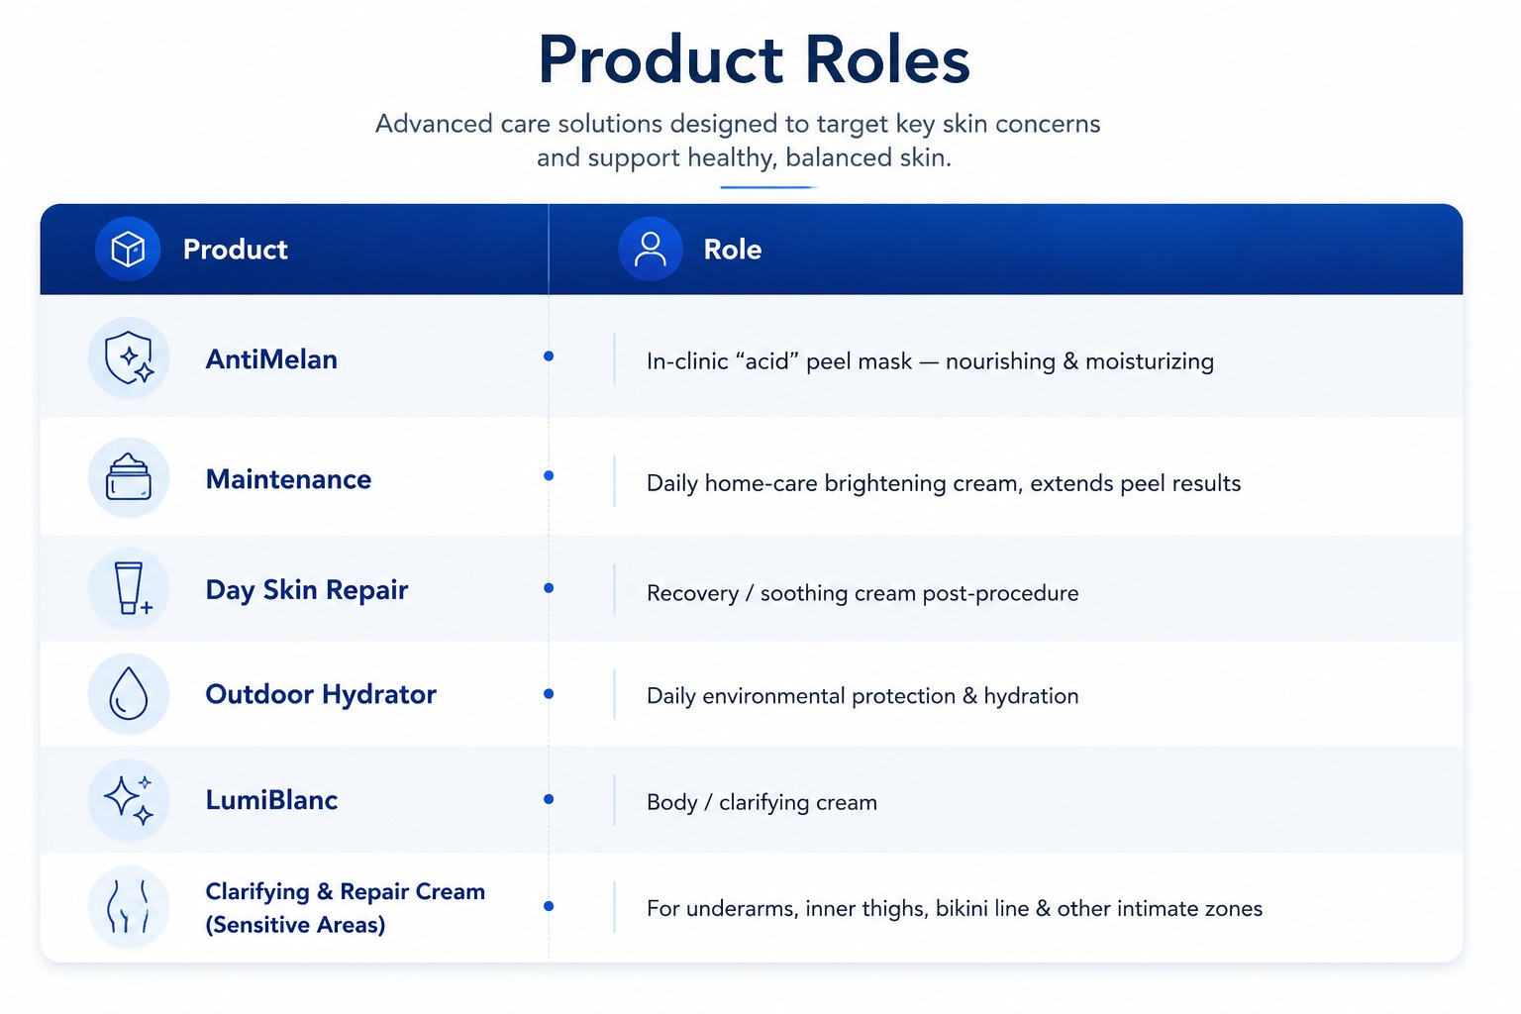Select the Day Skin Repair tube icon
1521x1014 pixels.
[129, 588]
